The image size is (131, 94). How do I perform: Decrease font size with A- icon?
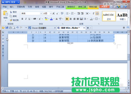click(x=57, y=14)
